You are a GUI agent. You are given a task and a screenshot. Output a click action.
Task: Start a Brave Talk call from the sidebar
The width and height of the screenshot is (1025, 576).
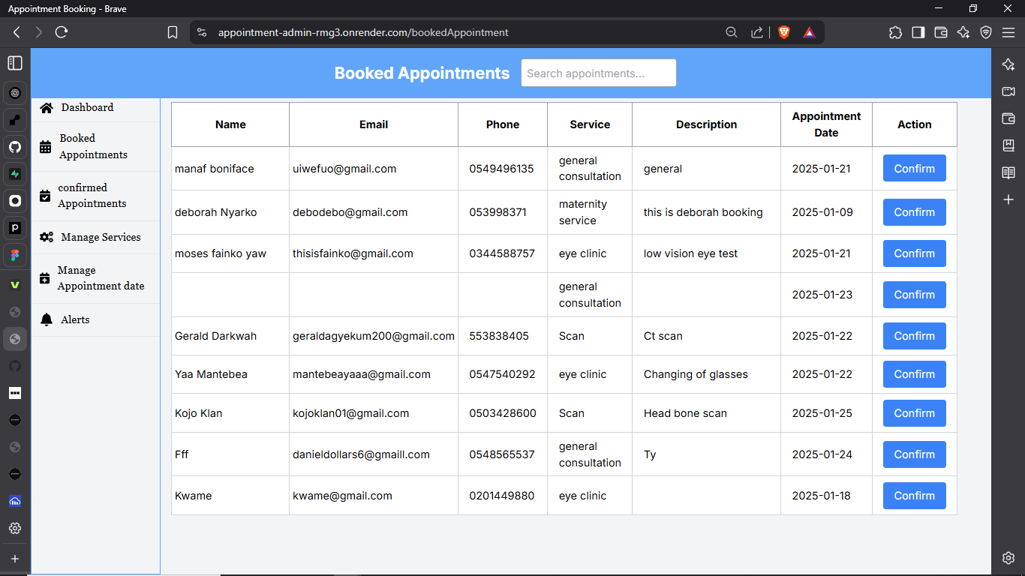click(x=1008, y=91)
